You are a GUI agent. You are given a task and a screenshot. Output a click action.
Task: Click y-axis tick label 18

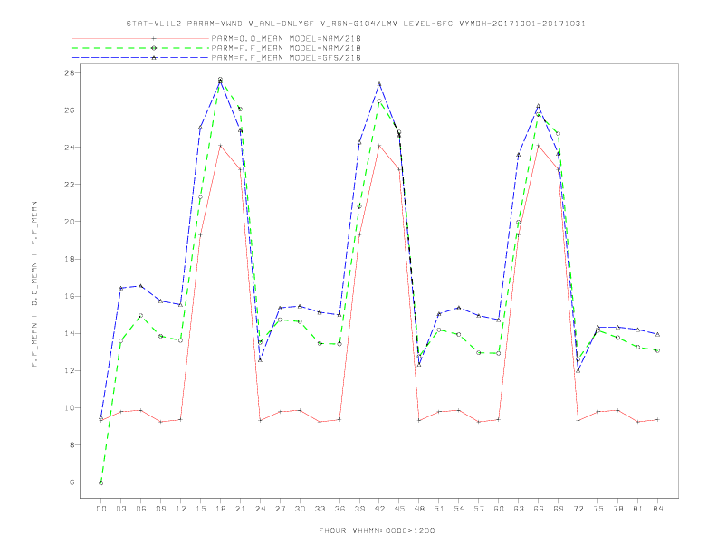click(x=70, y=259)
